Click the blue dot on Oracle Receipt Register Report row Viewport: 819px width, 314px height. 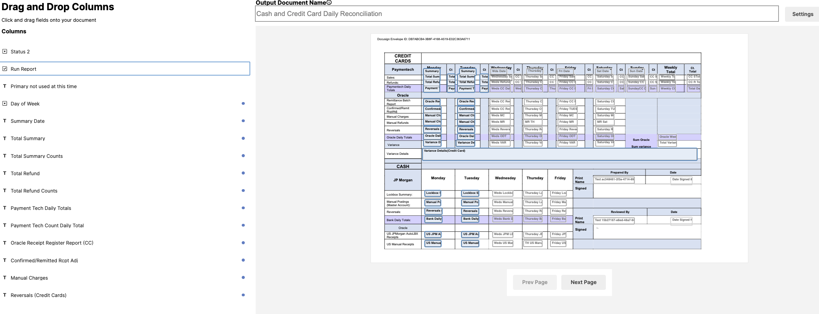click(243, 243)
